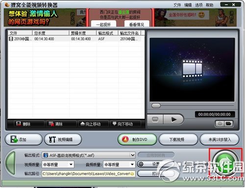Image resolution: width=245 pixels, height=188 pixels.
Task: Open the 编辑 menu
Action: pyautogui.click(x=188, y=5)
